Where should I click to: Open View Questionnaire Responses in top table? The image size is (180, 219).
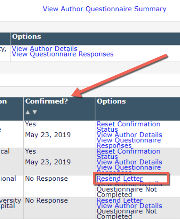pos(62,54)
